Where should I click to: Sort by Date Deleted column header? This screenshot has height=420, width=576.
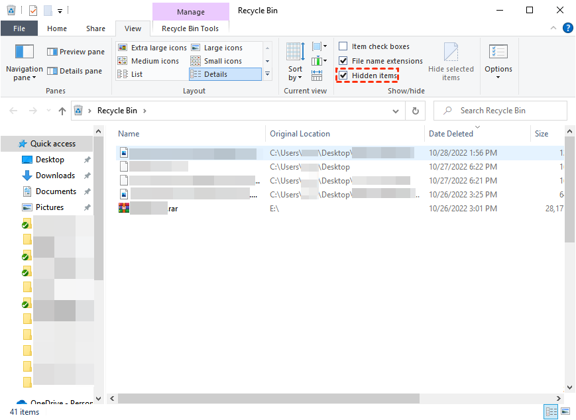click(451, 134)
